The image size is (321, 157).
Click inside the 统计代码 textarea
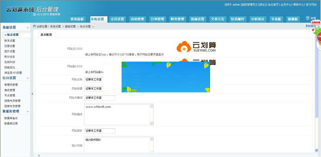[119, 145]
